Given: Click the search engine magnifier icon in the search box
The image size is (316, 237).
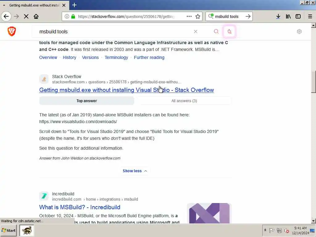Looking at the screenshot, I should 211,16.
